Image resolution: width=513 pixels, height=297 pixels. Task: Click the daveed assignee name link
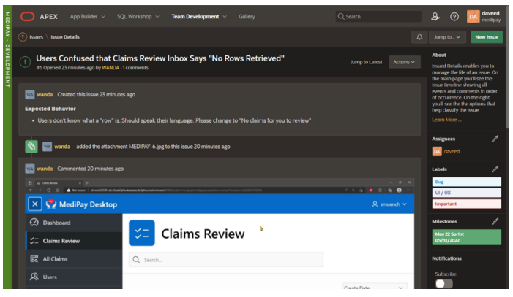pos(452,152)
